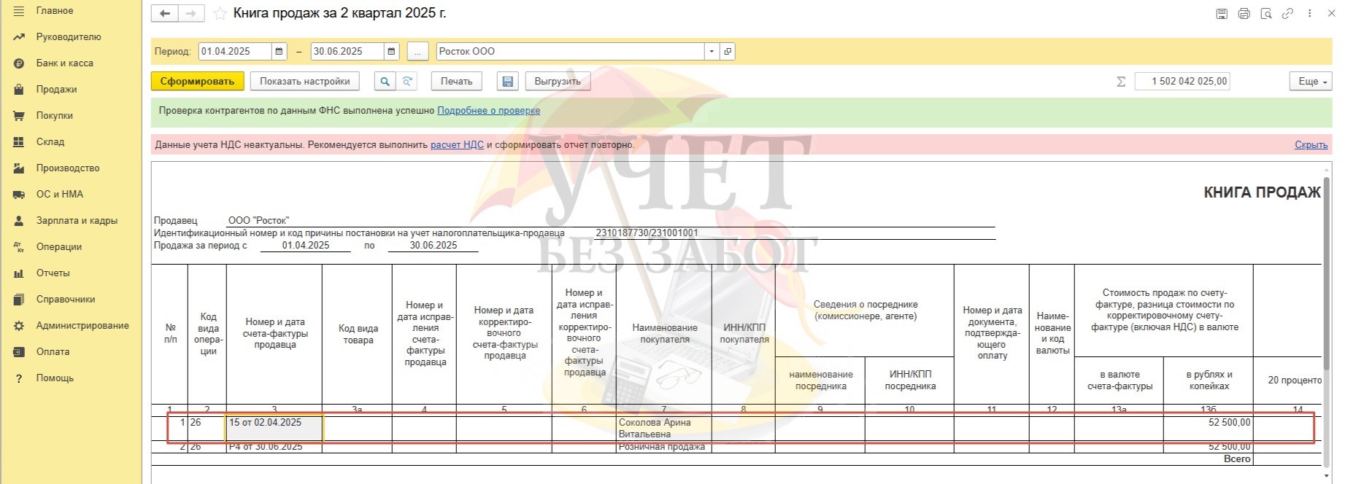The height and width of the screenshot is (484, 1345).
Task: Click the Помощь question mark icon
Action: 19,378
